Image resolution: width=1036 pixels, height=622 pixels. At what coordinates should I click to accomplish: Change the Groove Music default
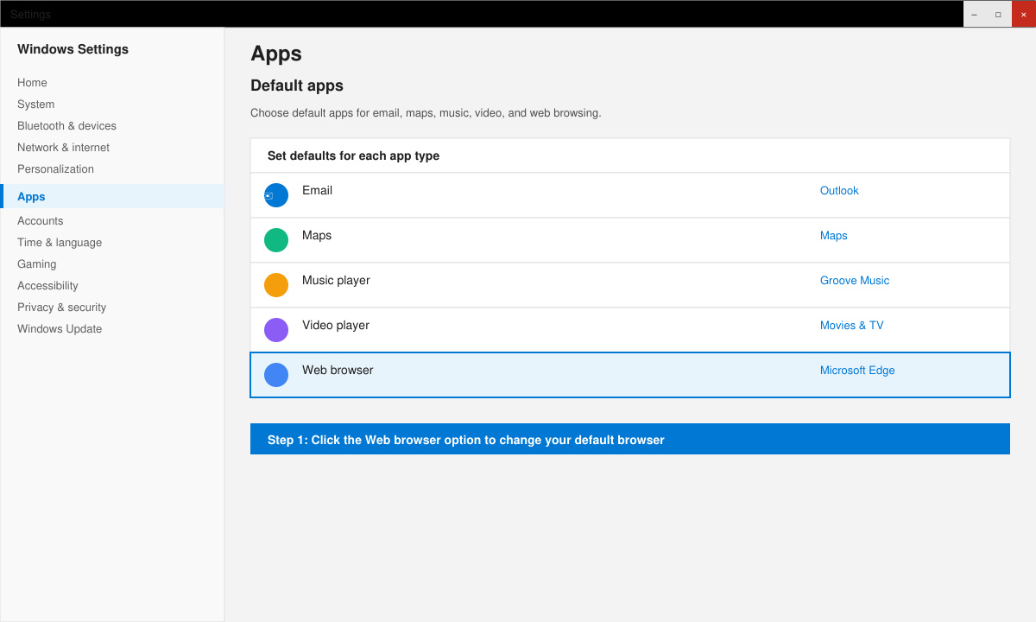point(855,281)
